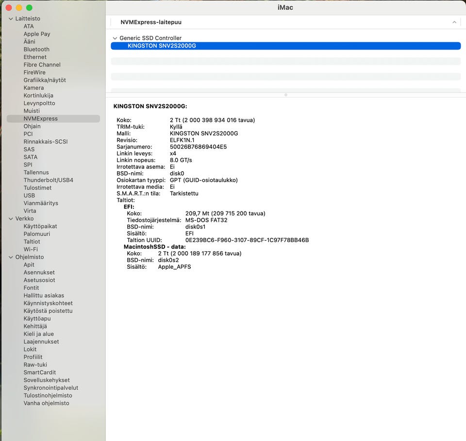The image size is (466, 441).
Task: Select Ääni in the sidebar
Action: click(x=30, y=42)
